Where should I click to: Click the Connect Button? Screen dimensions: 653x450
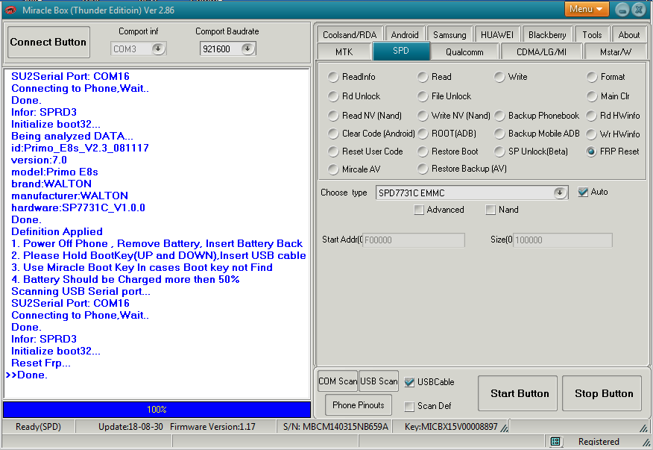48,42
